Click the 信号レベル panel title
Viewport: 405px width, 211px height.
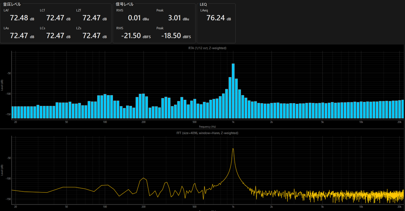tap(125, 4)
